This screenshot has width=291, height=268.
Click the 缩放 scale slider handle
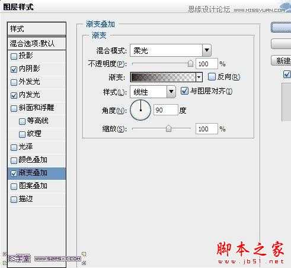(168, 128)
